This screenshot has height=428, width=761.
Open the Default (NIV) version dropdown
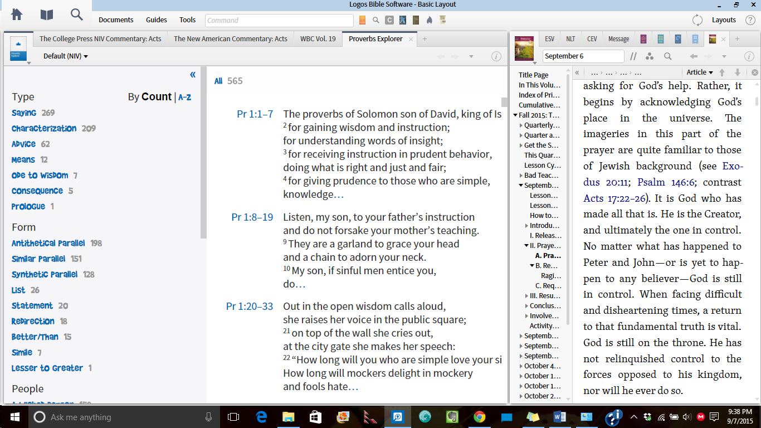pos(66,56)
